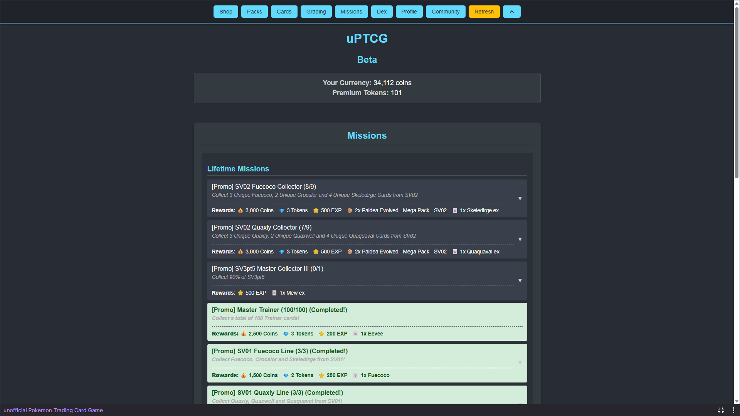
Task: Click card icon beside 1x Skeledirge ex
Action: [455, 210]
